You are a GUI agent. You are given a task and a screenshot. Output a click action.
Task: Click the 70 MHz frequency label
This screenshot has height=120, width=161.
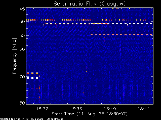22,77
